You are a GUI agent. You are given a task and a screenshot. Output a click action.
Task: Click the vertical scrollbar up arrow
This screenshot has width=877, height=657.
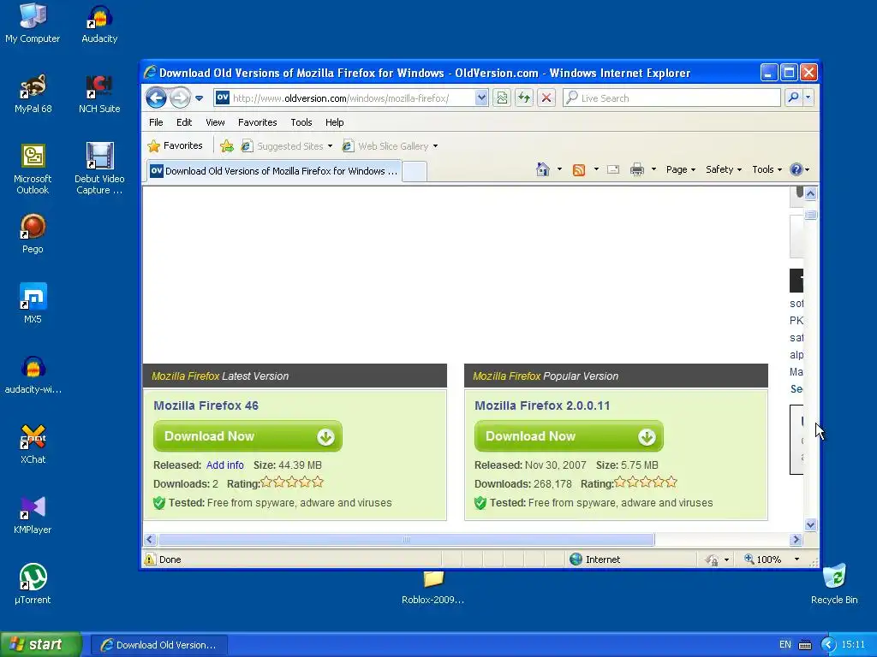(x=810, y=194)
